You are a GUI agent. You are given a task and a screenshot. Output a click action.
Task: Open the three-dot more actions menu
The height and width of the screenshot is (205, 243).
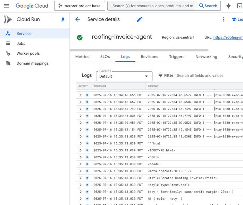[223, 20]
